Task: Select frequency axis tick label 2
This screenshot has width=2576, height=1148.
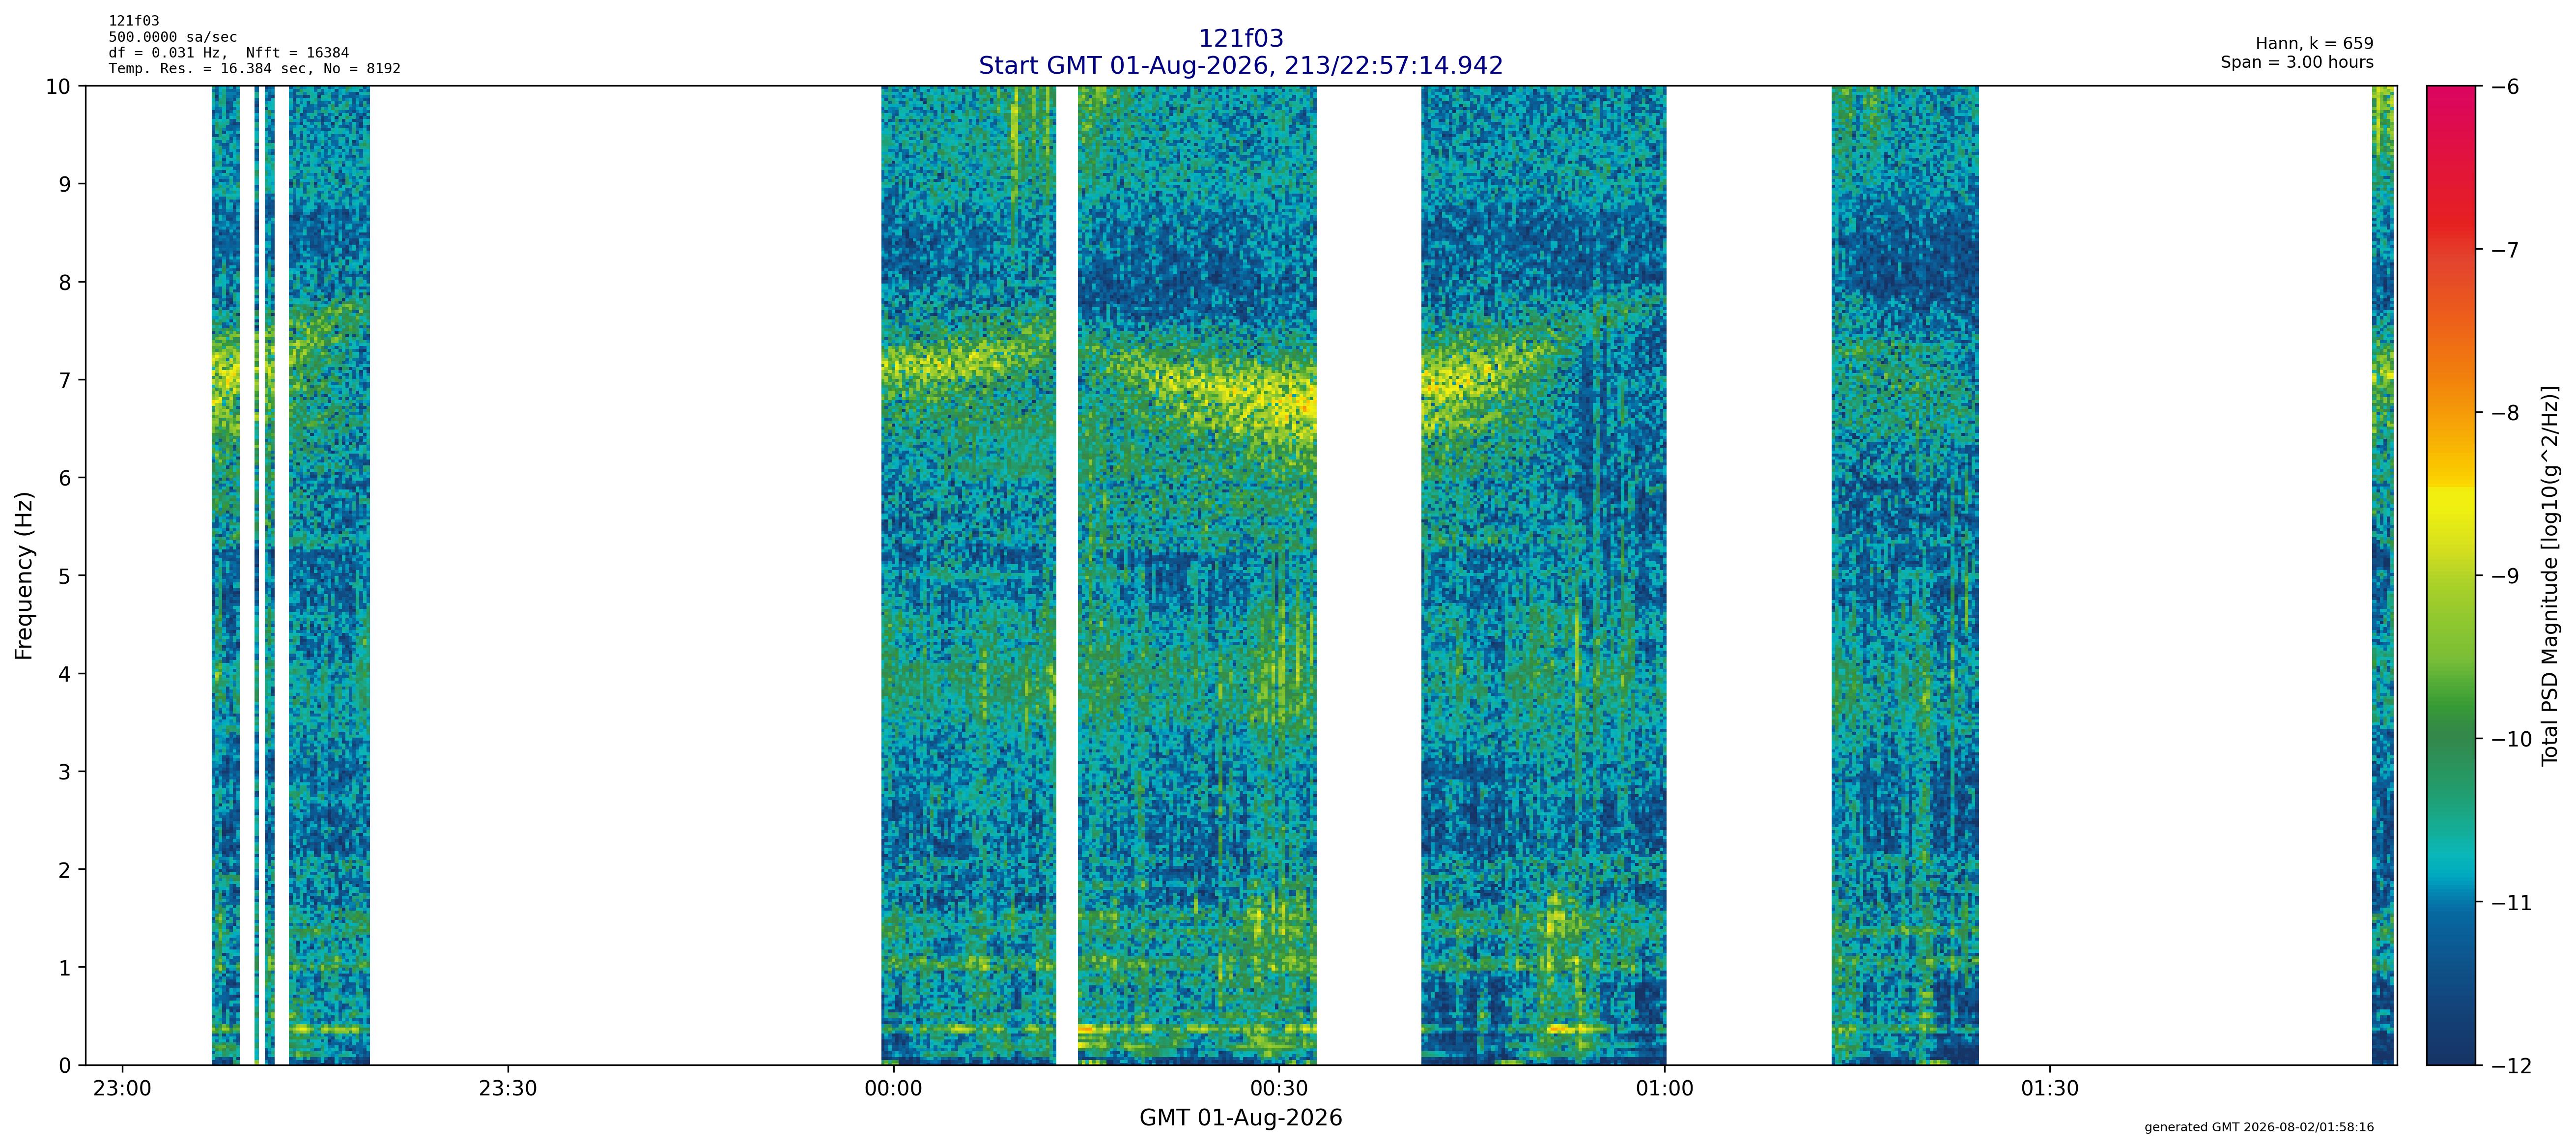Action: pyautogui.click(x=65, y=871)
